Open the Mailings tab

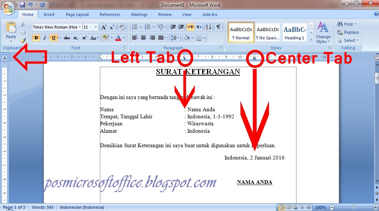[139, 14]
